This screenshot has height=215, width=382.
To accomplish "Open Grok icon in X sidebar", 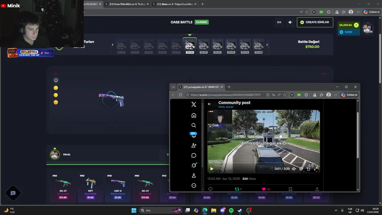I will 194,165.
